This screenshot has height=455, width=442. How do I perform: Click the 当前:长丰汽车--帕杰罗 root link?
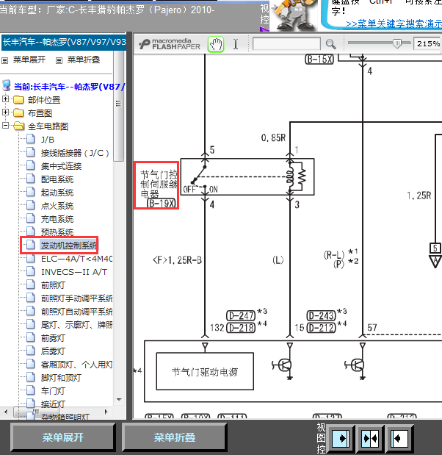[x=70, y=87]
